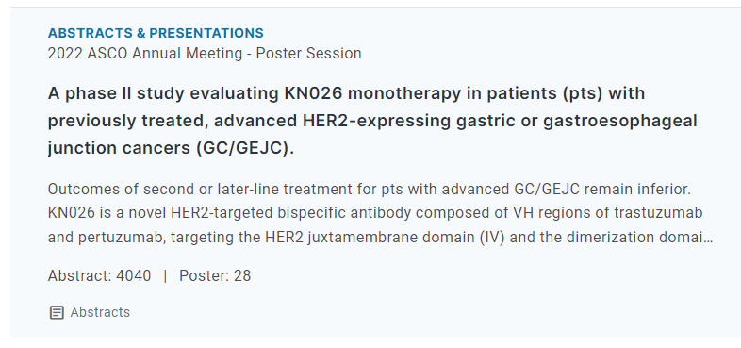Expand the truncated text via the trailing ellipsis
This screenshot has width=741, height=348.
pos(708,238)
